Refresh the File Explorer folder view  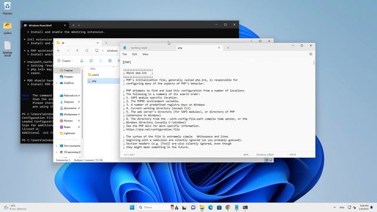click(87, 51)
